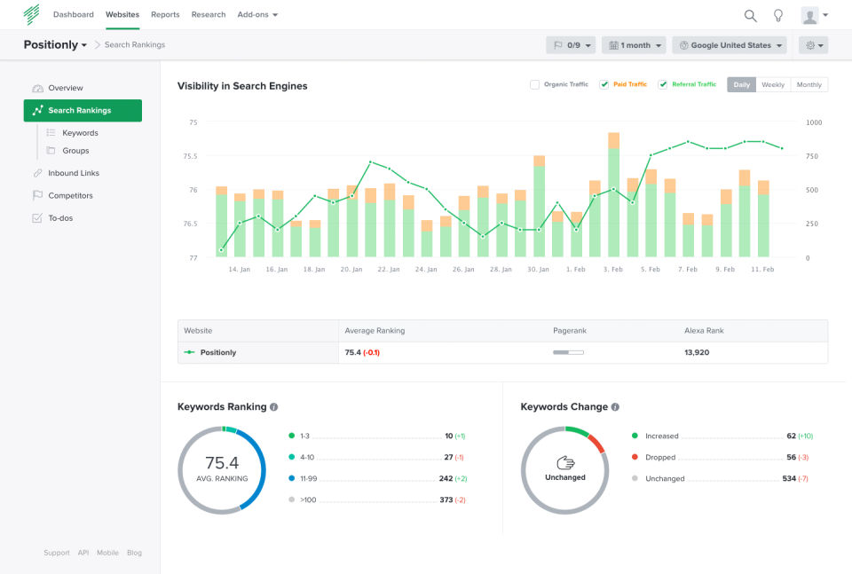Click the 75.4 average ranking donut

pyautogui.click(x=222, y=470)
